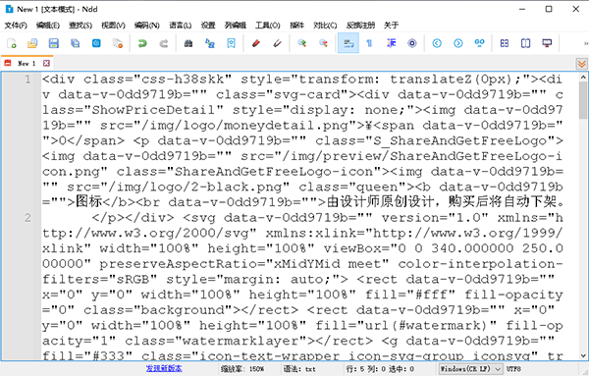
Task: Open the 查找(S) menu
Action: pos(80,26)
